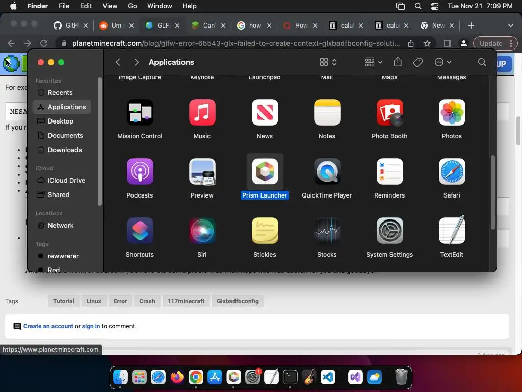Open the File menu

64,6
